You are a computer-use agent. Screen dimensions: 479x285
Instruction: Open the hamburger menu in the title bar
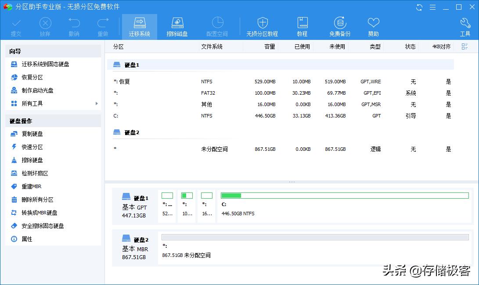(x=432, y=7)
